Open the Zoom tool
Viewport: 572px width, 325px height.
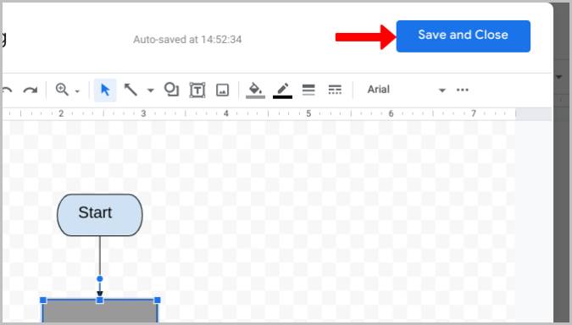coord(62,89)
